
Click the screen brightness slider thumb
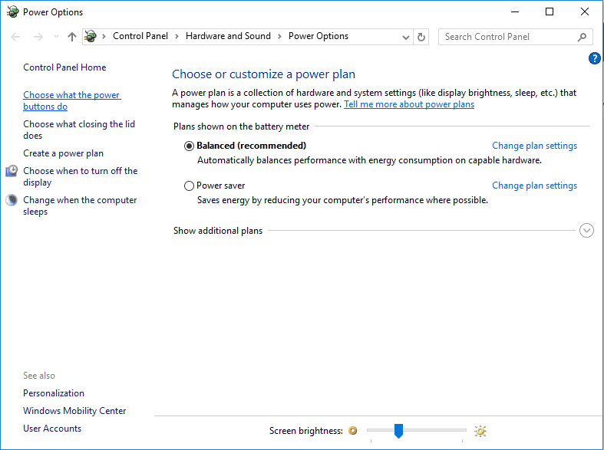[x=398, y=431]
